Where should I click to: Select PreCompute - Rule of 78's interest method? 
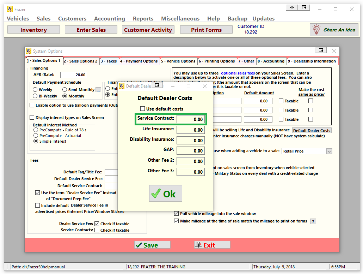click(36, 130)
